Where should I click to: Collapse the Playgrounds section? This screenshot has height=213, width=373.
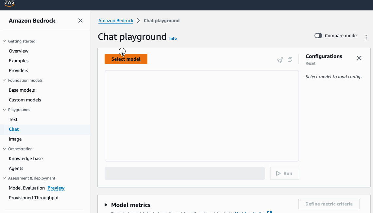point(5,110)
